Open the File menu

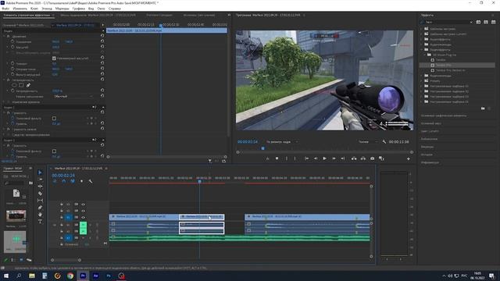tap(5, 9)
